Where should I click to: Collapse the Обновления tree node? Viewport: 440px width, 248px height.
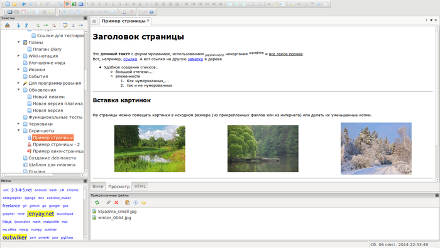coord(19,90)
